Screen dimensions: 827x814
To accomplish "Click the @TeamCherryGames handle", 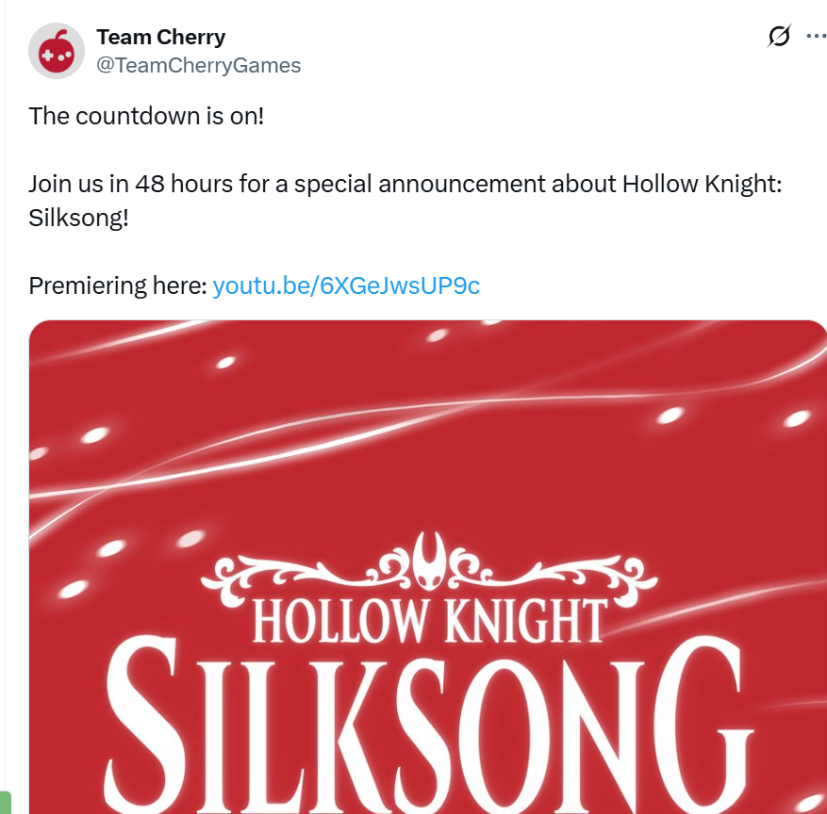I will pyautogui.click(x=198, y=65).
